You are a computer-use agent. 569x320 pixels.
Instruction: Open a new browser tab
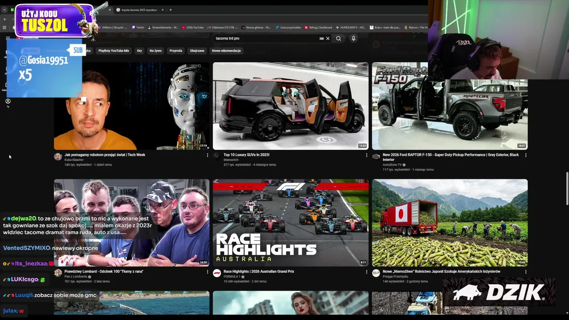(170, 10)
